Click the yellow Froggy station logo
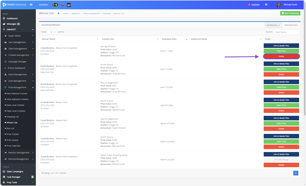This screenshot has height=186, width=306. point(55,5)
